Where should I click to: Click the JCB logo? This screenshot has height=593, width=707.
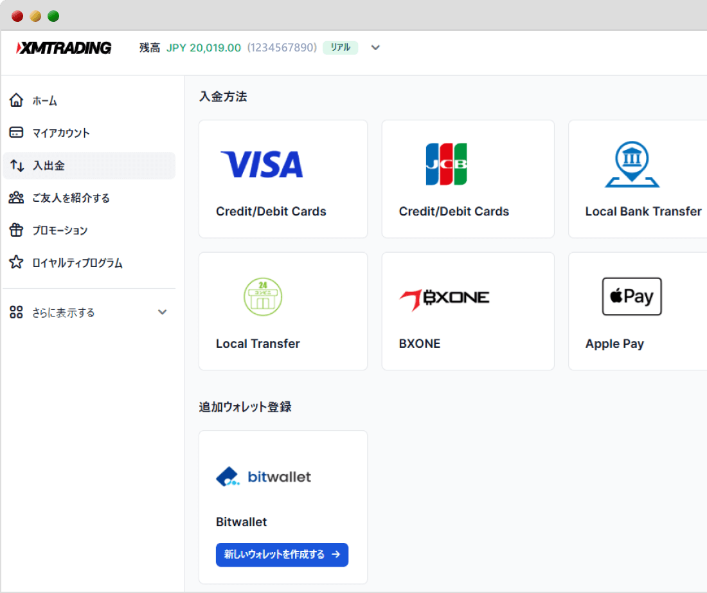click(447, 164)
